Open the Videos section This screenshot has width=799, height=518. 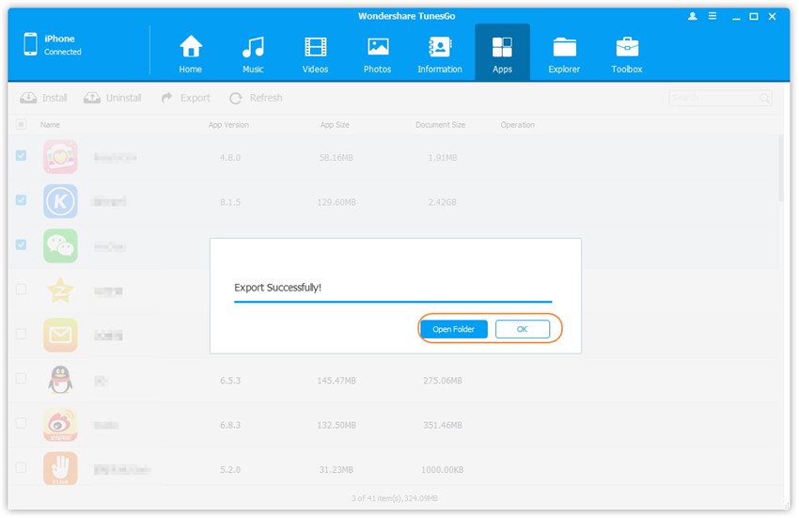316,54
